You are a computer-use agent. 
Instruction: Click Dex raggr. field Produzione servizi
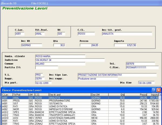tap(98, 79)
